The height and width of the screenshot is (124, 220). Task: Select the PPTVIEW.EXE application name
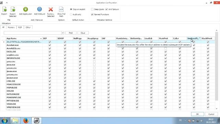click(13, 101)
